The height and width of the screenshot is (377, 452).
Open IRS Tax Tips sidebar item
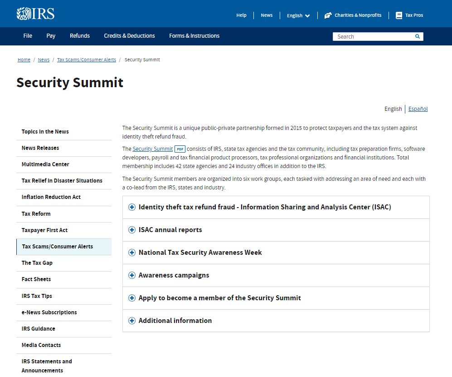tap(64, 296)
